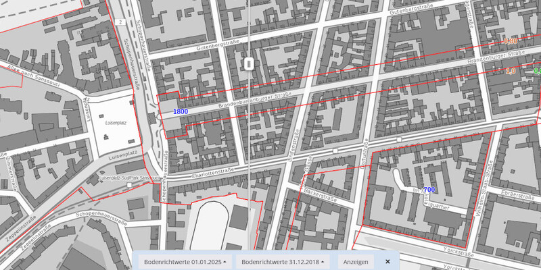Select the blue 1800 land value label

181,111
